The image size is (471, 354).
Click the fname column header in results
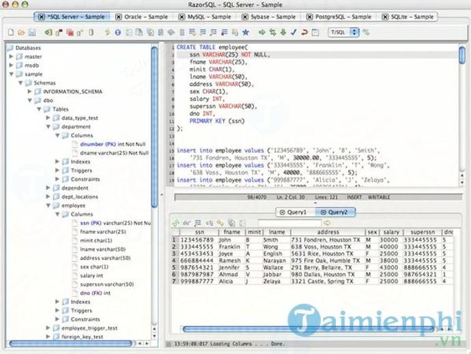[231, 232]
